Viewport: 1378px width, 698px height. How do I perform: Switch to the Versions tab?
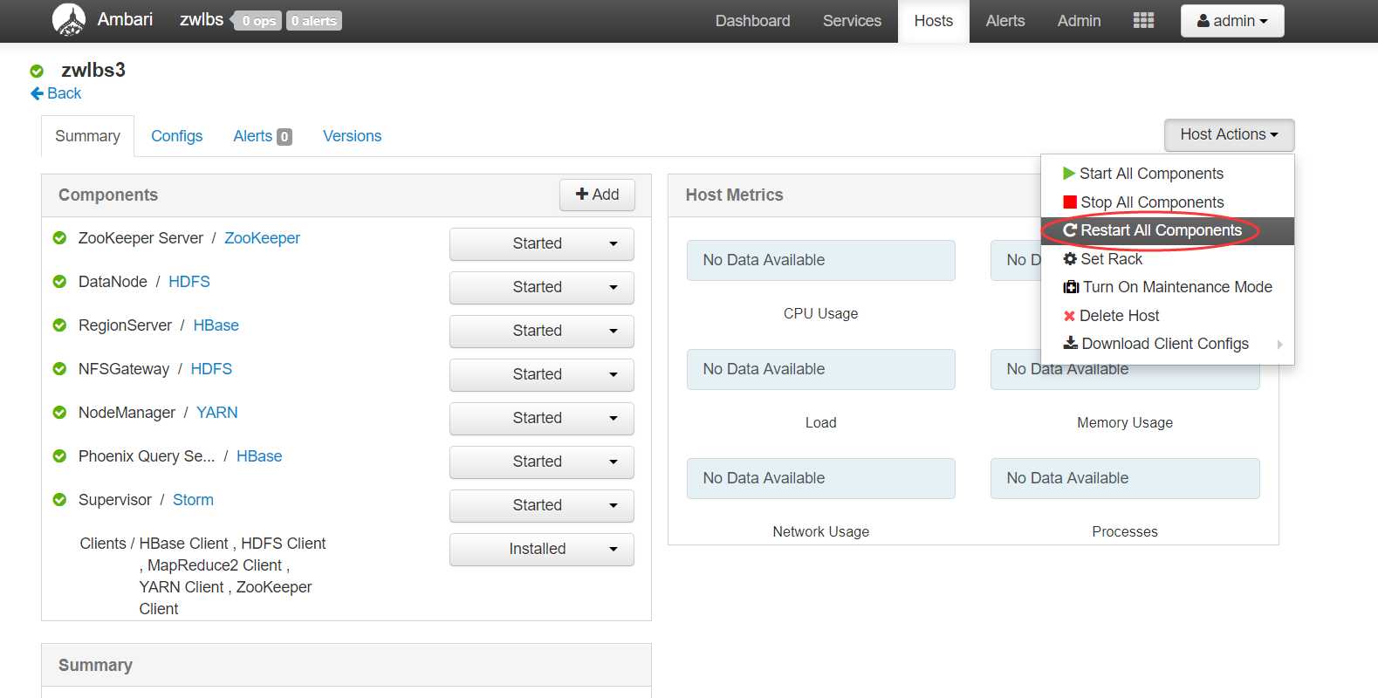[352, 136]
